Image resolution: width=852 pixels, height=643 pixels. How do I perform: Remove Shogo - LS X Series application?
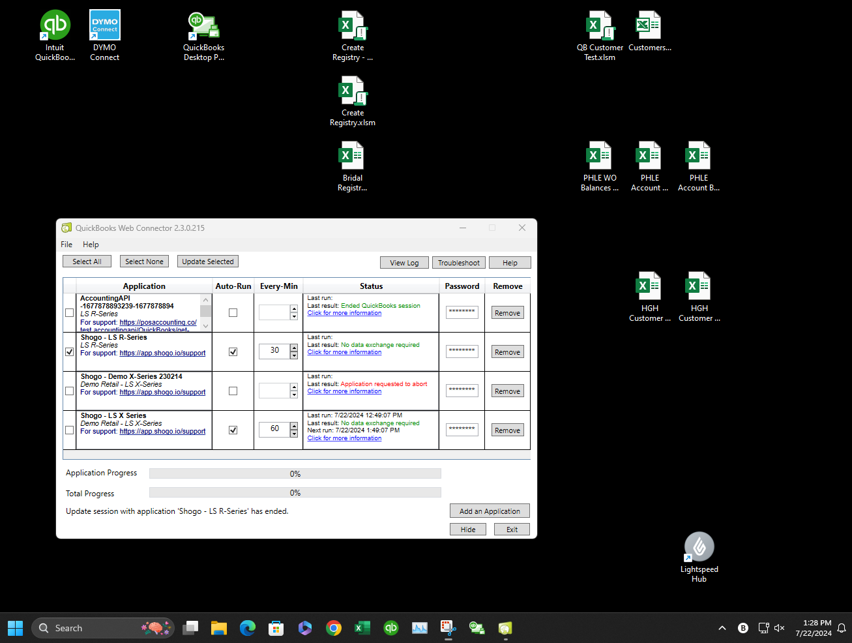[x=507, y=430]
